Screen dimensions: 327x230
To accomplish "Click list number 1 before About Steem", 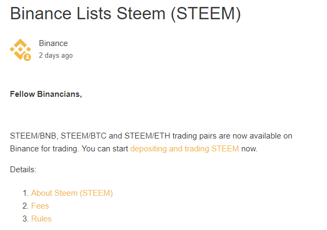I will pyautogui.click(x=26, y=193).
